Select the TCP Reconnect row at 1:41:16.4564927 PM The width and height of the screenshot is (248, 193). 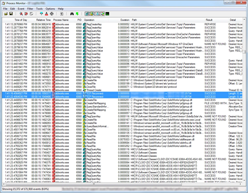point(122,93)
